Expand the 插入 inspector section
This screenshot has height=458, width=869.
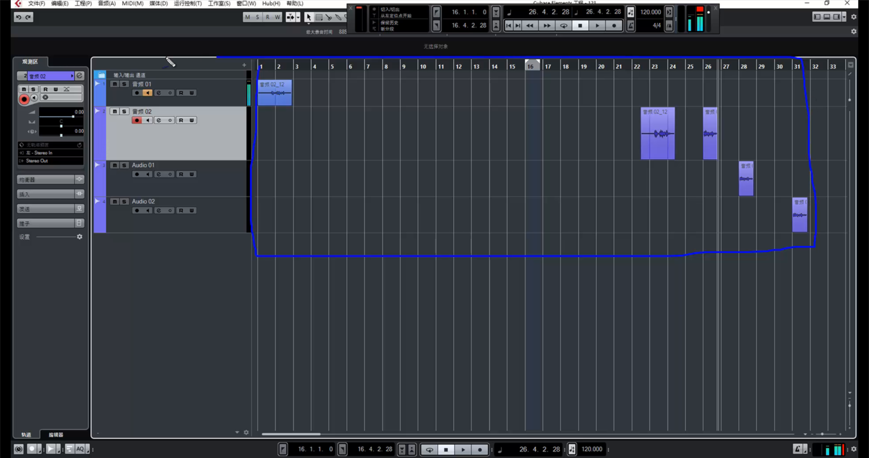[46, 194]
